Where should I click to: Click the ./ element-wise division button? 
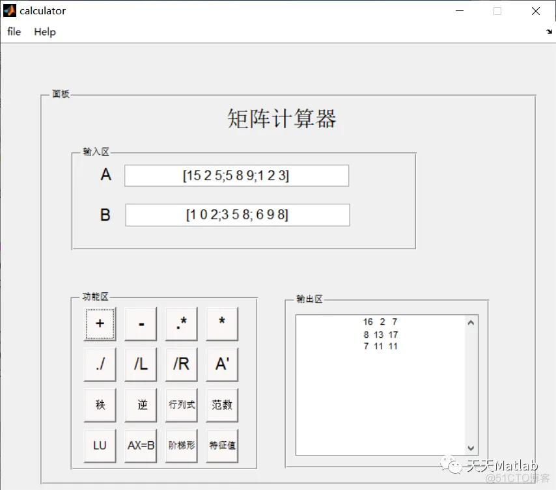(x=100, y=364)
